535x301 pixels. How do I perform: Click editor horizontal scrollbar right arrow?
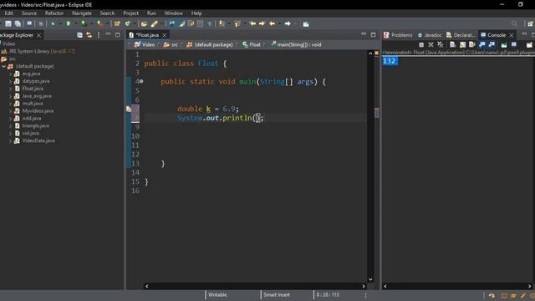[x=364, y=286]
